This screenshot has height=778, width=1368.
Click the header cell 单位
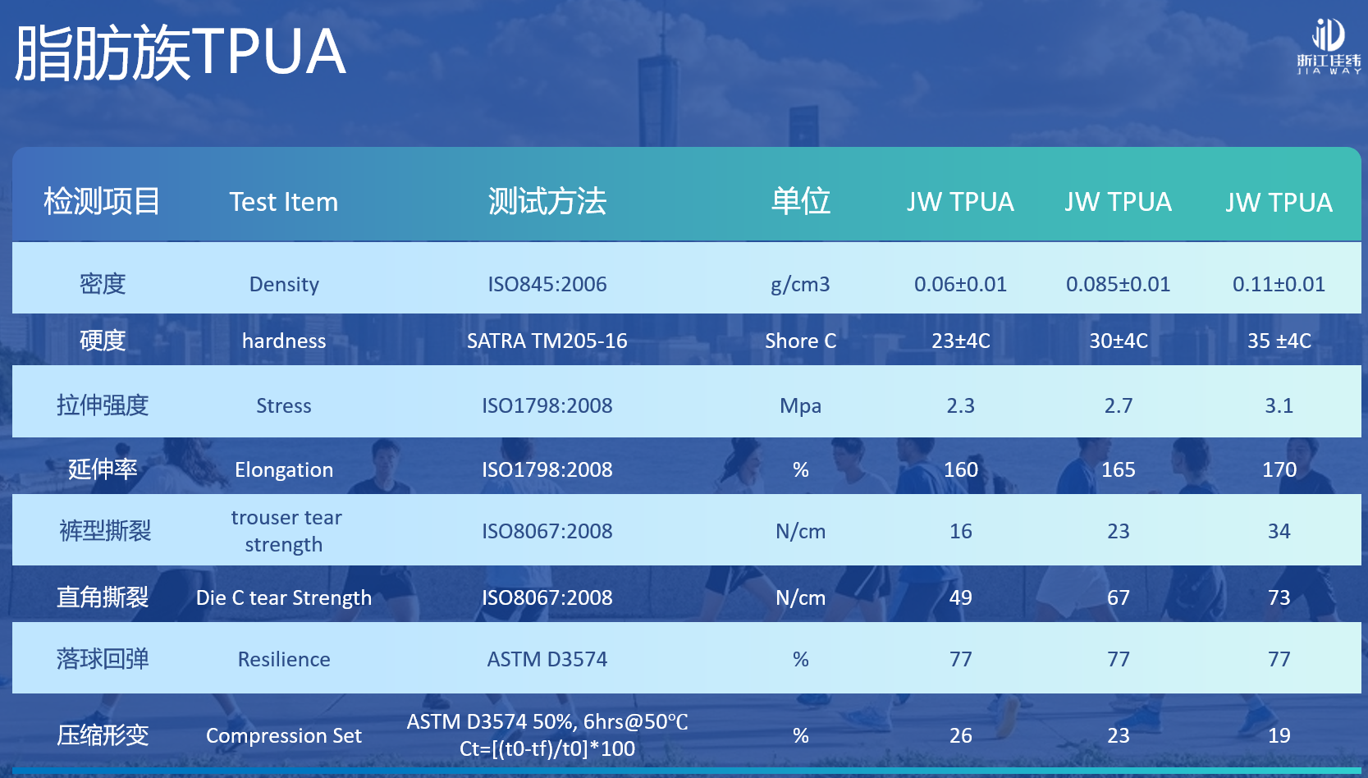tap(801, 201)
